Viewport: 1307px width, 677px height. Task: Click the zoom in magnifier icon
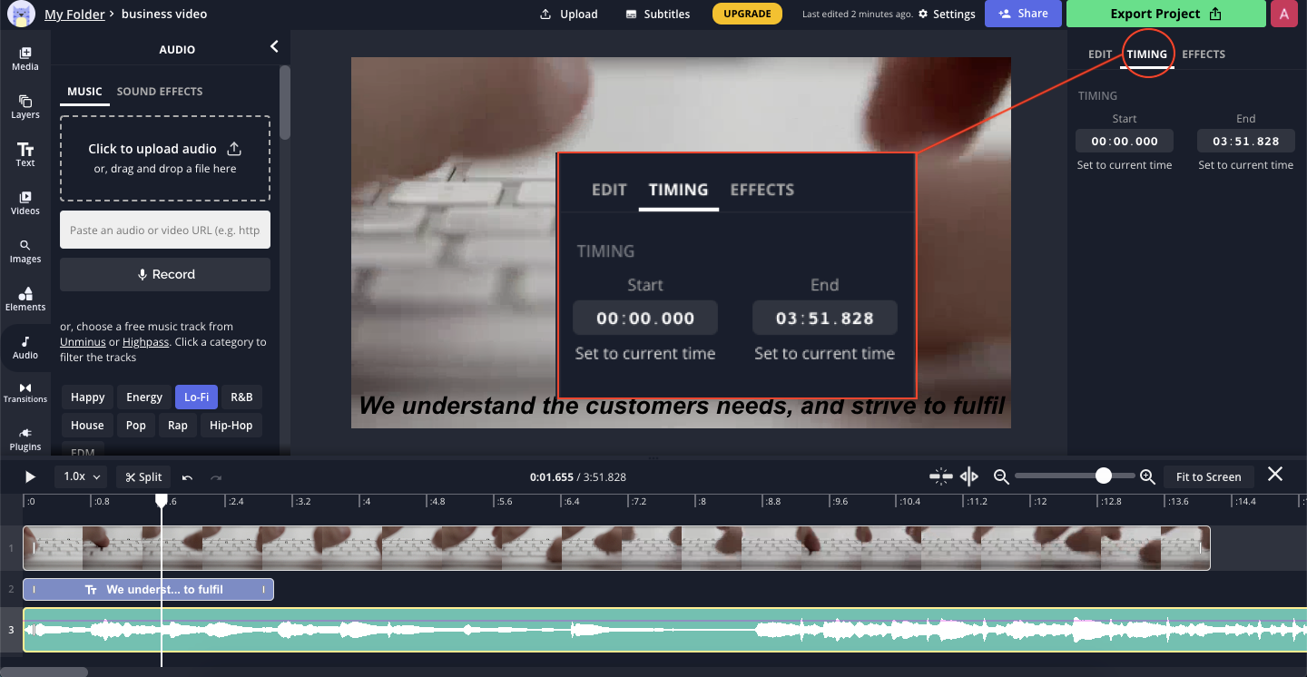coord(1147,476)
